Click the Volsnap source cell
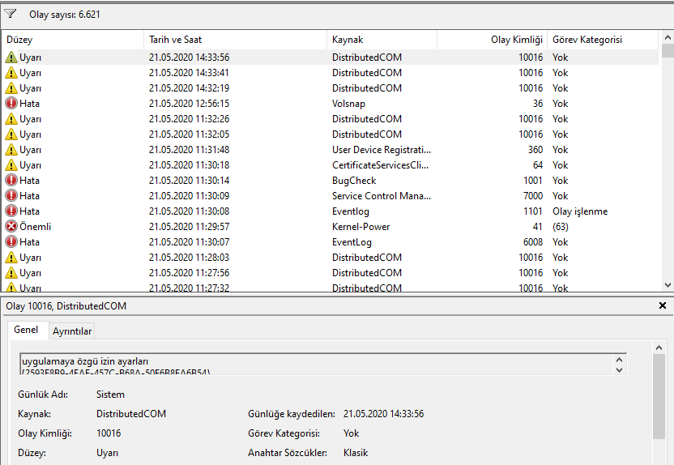The image size is (674, 465). [x=348, y=104]
